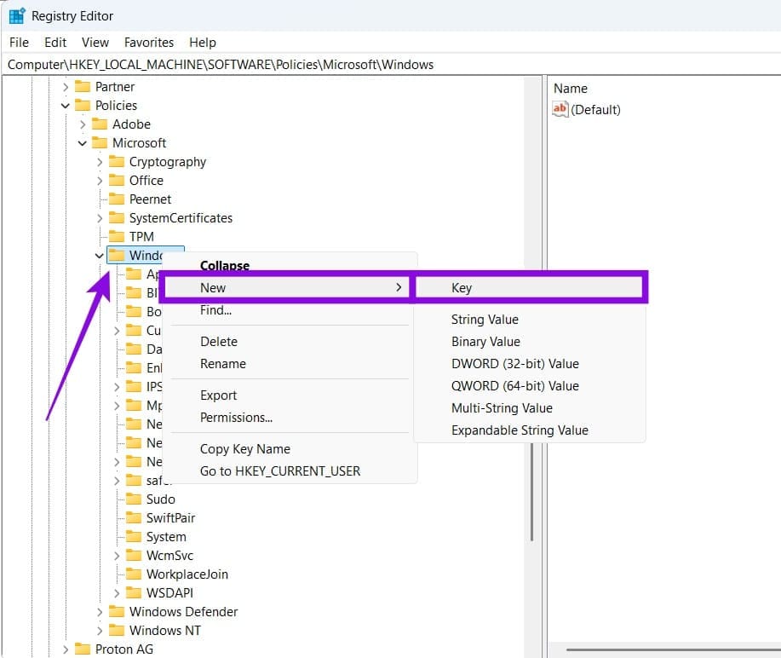781x658 pixels.
Task: Collapse the Policies key
Action: click(66, 106)
